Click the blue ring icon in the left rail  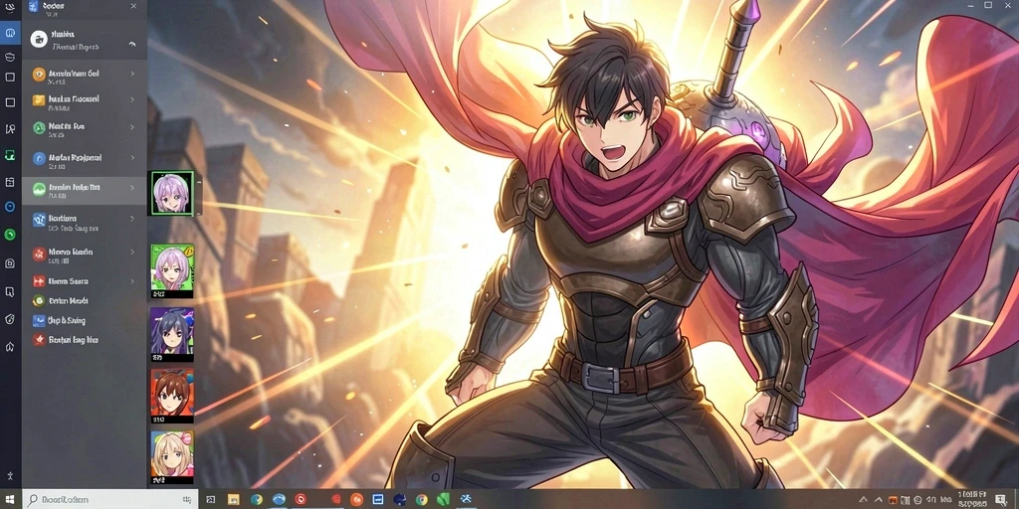pyautogui.click(x=10, y=207)
